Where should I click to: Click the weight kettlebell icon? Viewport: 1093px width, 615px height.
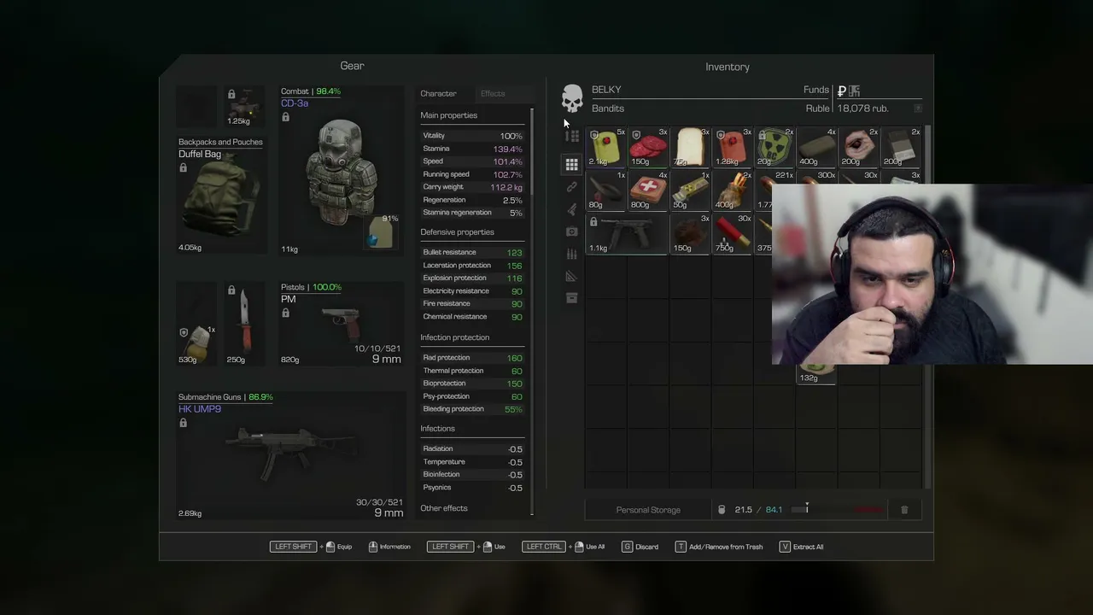722,510
